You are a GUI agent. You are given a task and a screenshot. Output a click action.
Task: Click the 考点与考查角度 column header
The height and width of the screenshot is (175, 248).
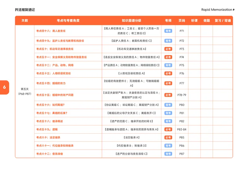coord(68,20)
